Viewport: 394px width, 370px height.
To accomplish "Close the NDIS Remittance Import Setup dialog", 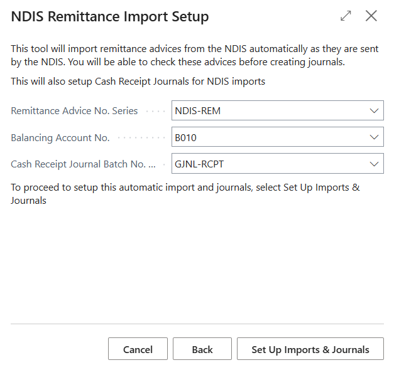I will click(371, 16).
